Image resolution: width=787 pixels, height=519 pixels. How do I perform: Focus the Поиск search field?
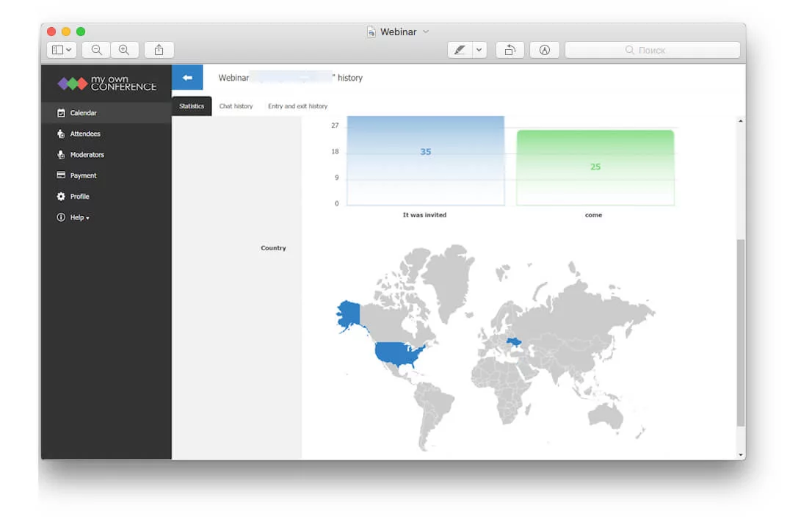653,50
